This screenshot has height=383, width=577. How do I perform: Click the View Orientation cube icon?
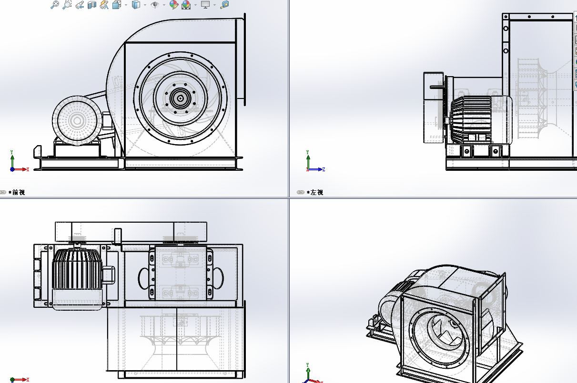(117, 5)
